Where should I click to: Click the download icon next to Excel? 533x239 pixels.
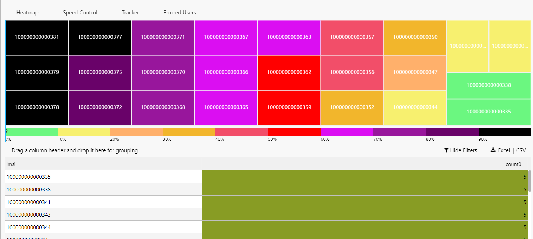click(x=493, y=150)
